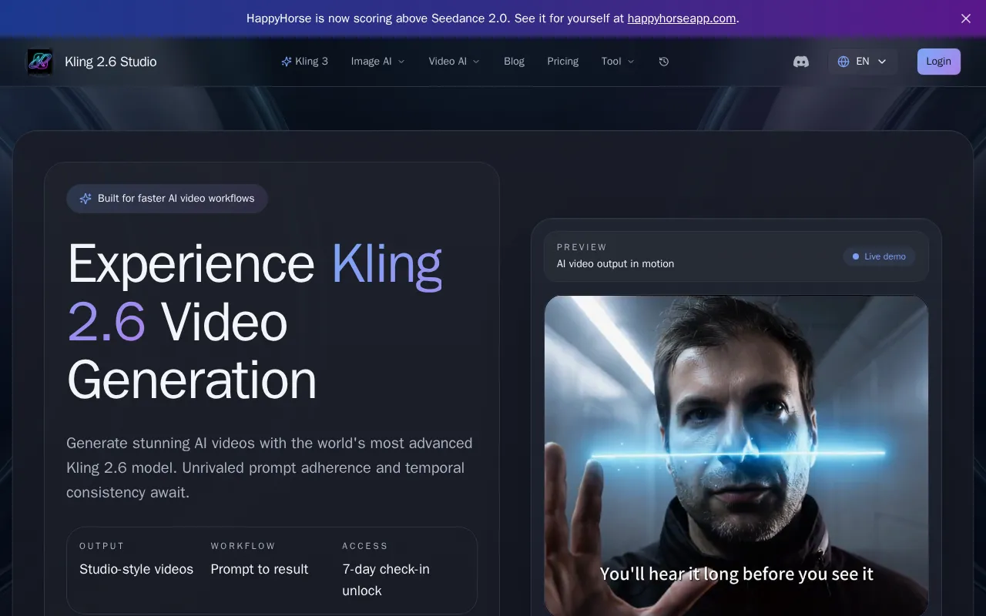
Task: Open the Pricing page
Action: pos(563,62)
